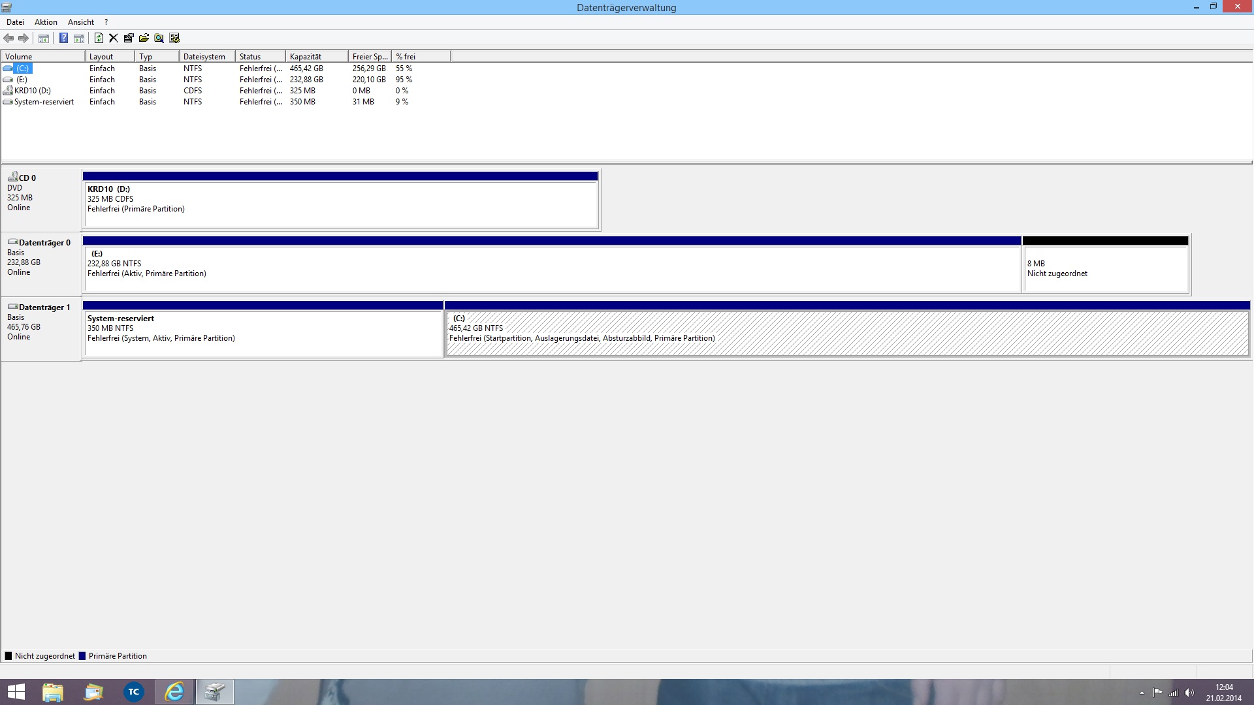Click the 9 % free cell

tap(402, 102)
